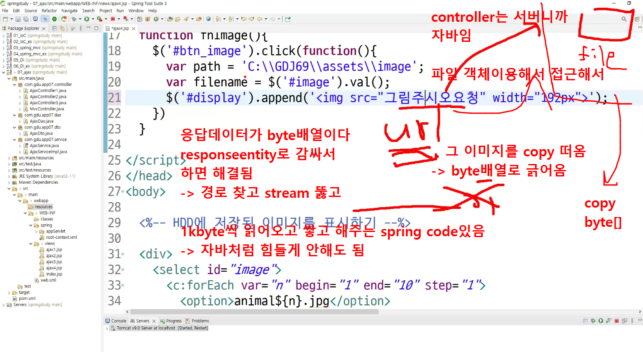Image resolution: width=643 pixels, height=352 pixels.
Task: Select root-context.xml file
Action: (58, 238)
